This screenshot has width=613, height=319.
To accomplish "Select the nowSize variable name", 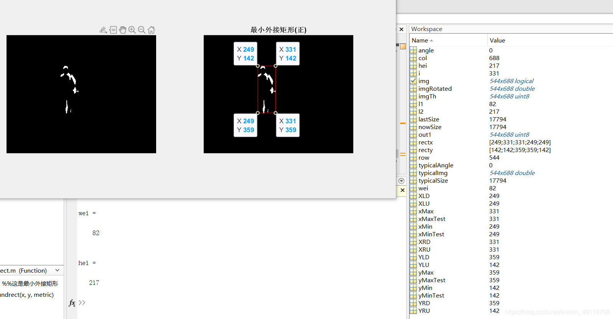I will [x=430, y=127].
